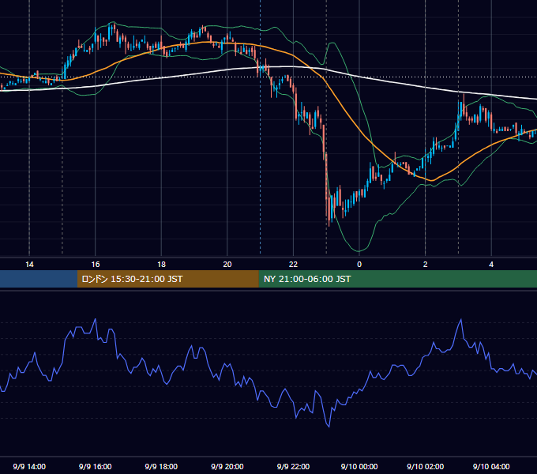The height and width of the screenshot is (474, 537).
Task: Click the 9/10 04:00 oscillator time label
Action: tap(491, 466)
